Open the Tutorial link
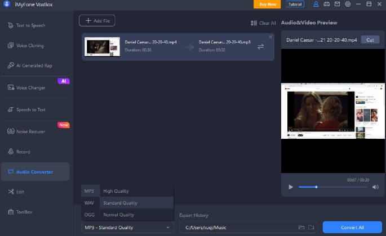 click(x=295, y=4)
